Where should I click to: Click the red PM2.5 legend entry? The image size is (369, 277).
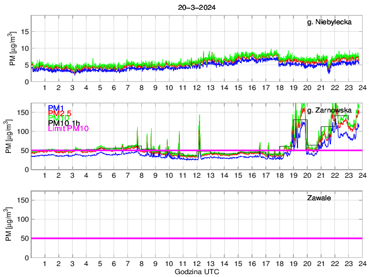click(x=59, y=113)
